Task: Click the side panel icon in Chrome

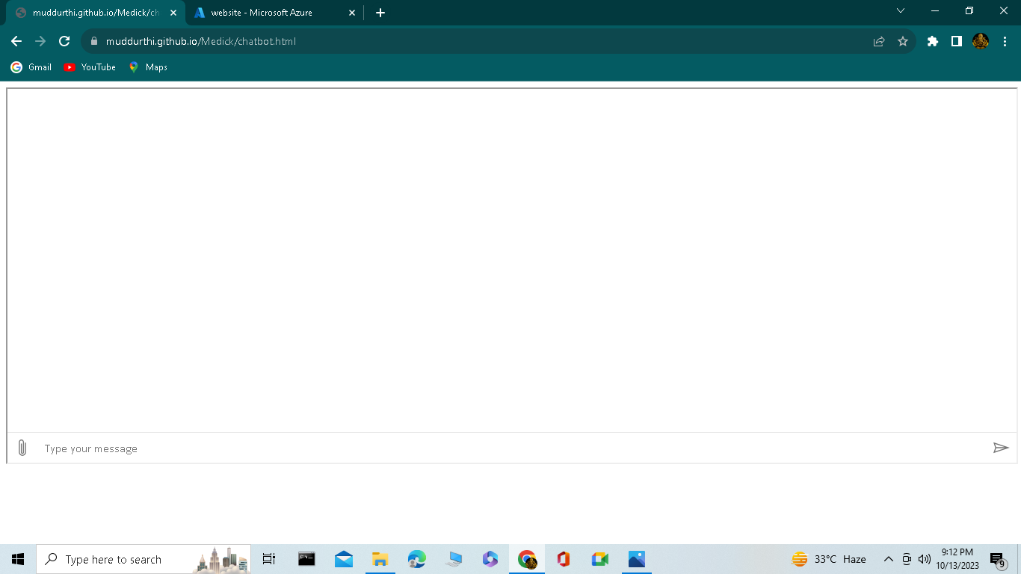Action: click(957, 41)
